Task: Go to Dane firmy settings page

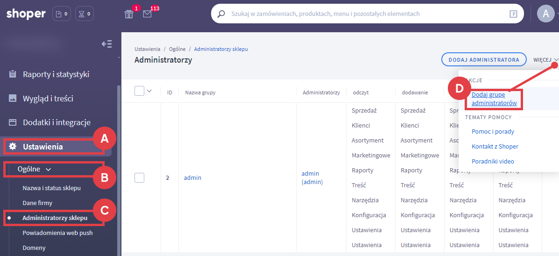Action: [37, 203]
